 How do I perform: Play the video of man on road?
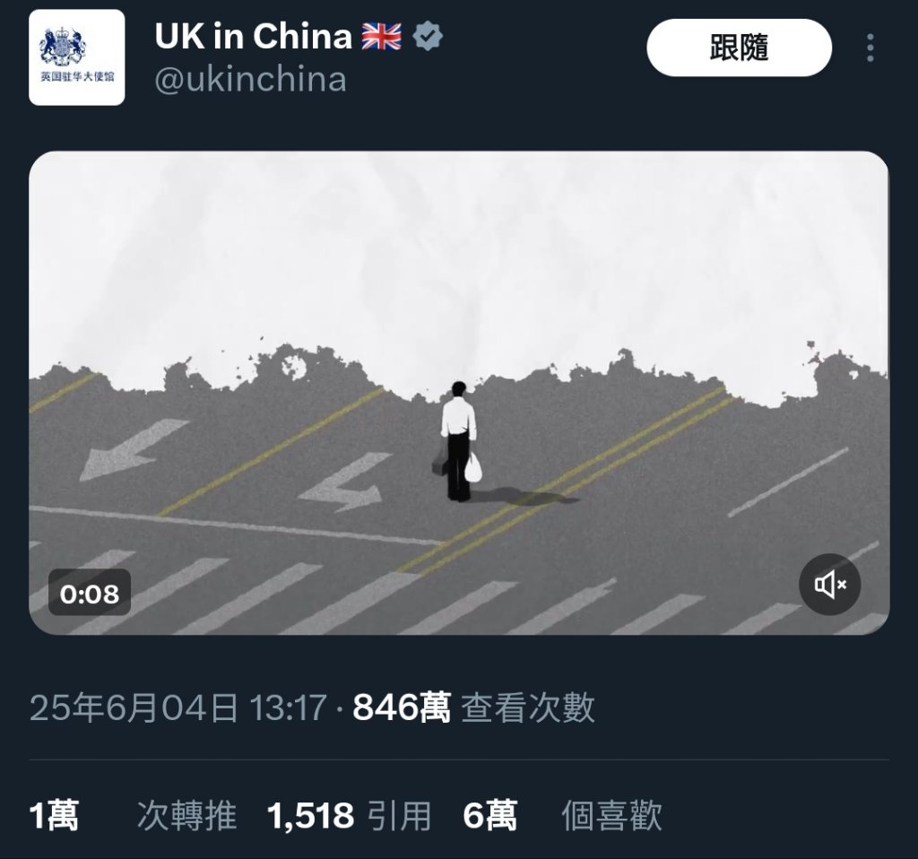tap(459, 393)
